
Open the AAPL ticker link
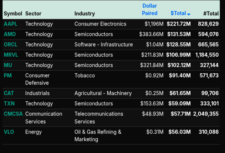10,24
